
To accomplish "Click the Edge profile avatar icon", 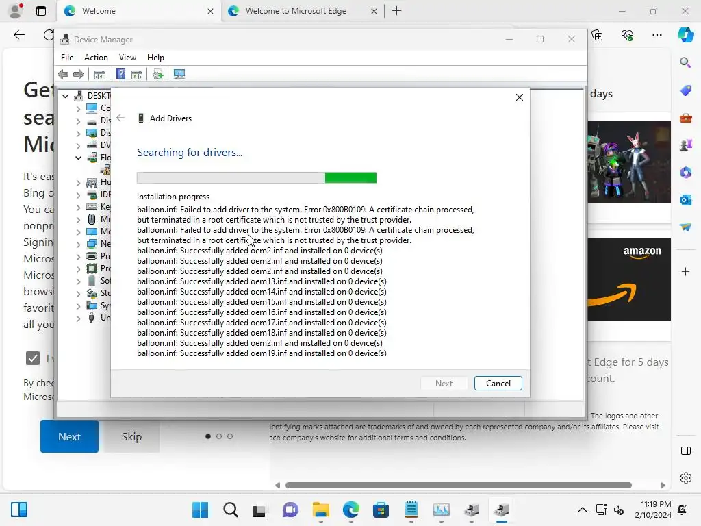I will pos(16,11).
